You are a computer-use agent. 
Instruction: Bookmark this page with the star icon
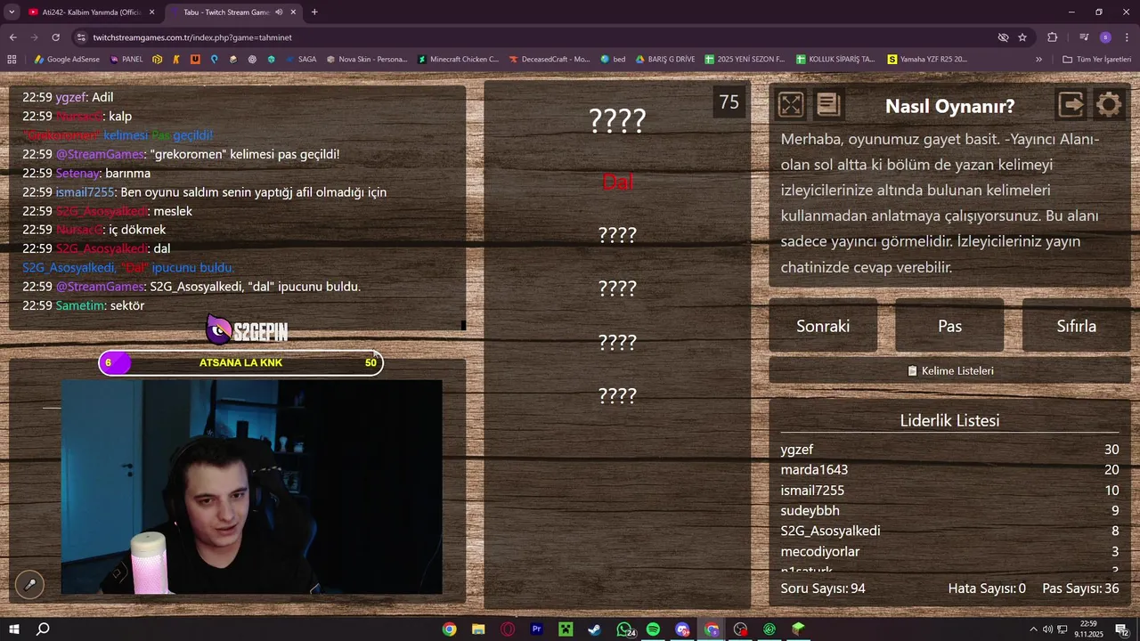tap(1022, 37)
